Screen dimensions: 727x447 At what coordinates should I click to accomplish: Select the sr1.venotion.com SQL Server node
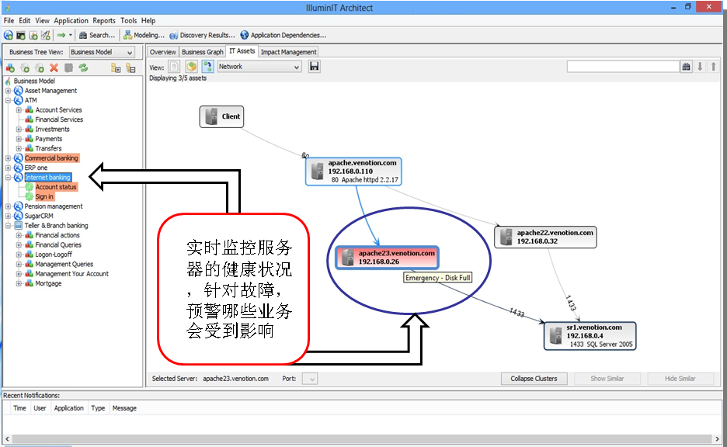click(590, 335)
